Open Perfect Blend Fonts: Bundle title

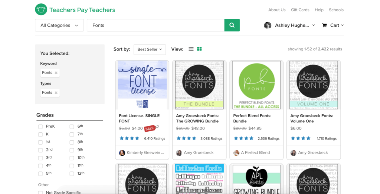(x=252, y=118)
